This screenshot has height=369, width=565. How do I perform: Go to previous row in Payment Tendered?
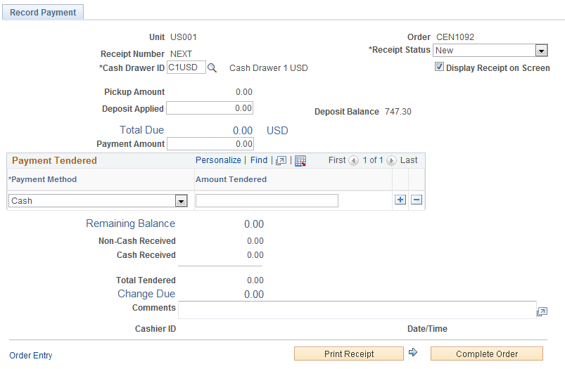(353, 160)
